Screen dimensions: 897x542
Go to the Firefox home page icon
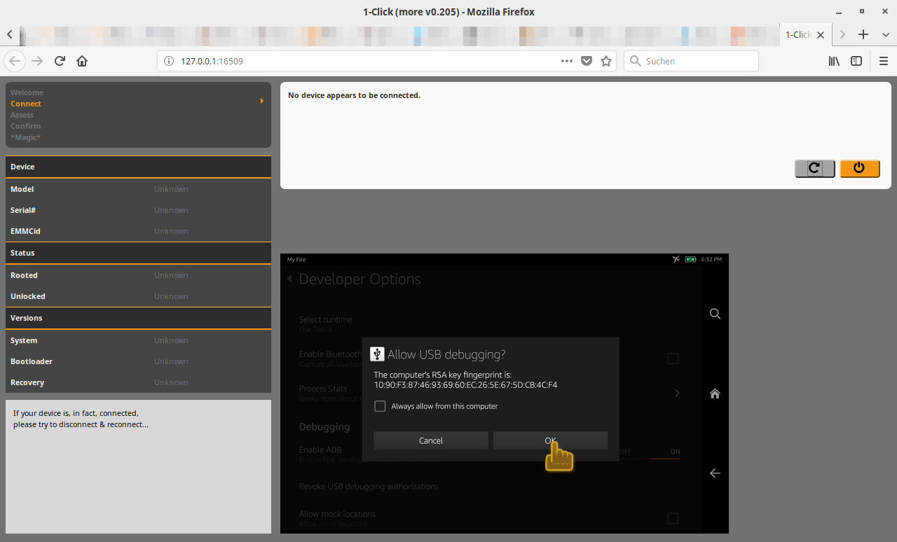coord(82,61)
